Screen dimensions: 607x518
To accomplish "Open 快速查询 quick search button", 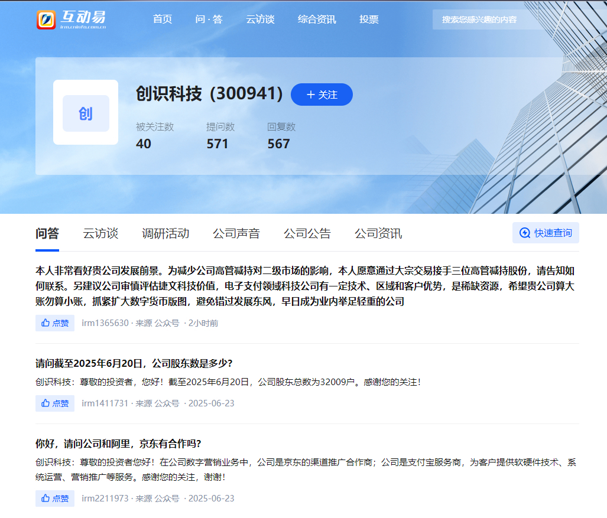I will pos(546,233).
